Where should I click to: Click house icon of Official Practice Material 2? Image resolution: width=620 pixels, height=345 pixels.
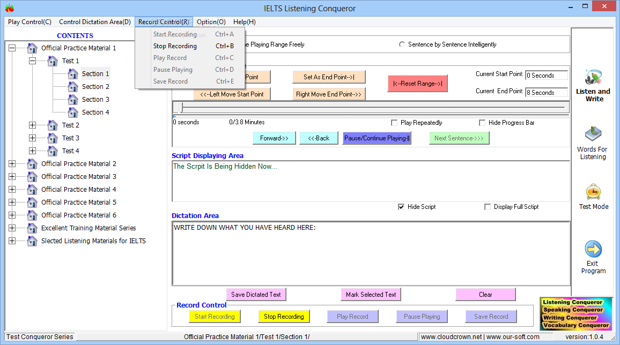(x=32, y=164)
